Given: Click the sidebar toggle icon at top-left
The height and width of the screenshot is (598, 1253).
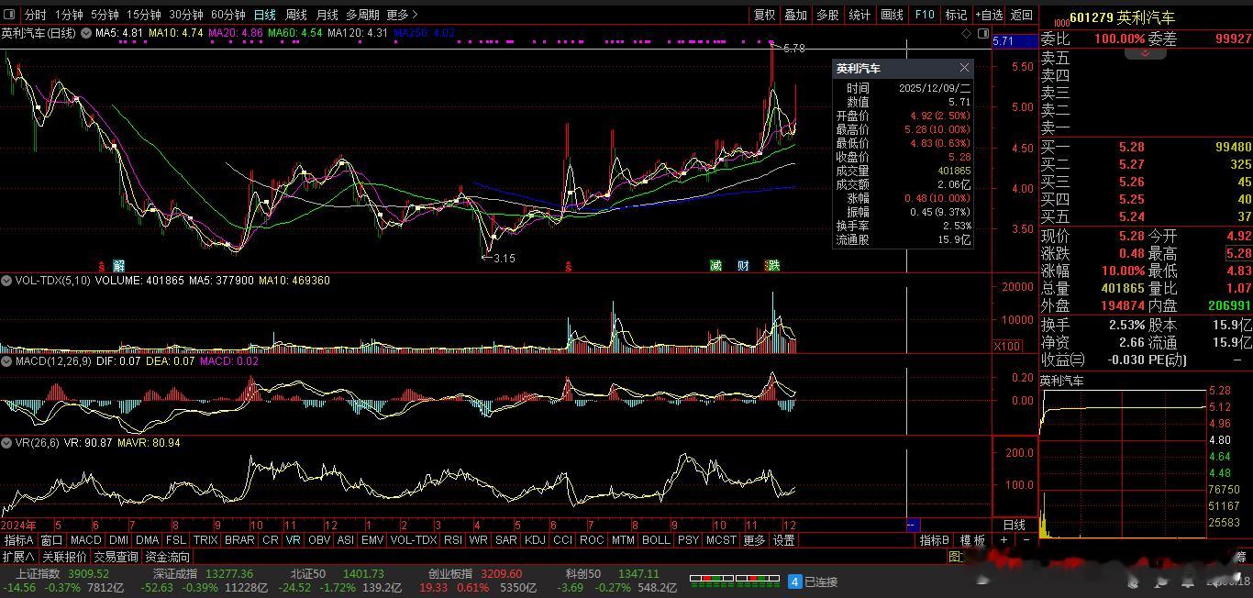Looking at the screenshot, I should click(x=9, y=15).
